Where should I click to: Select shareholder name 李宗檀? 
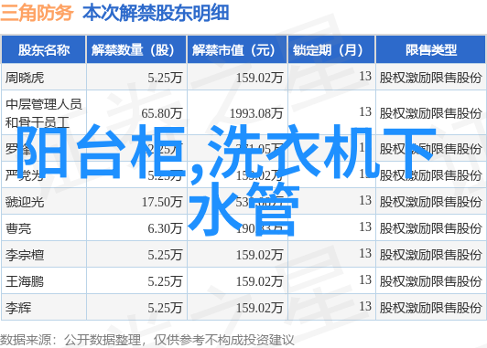point(25,255)
